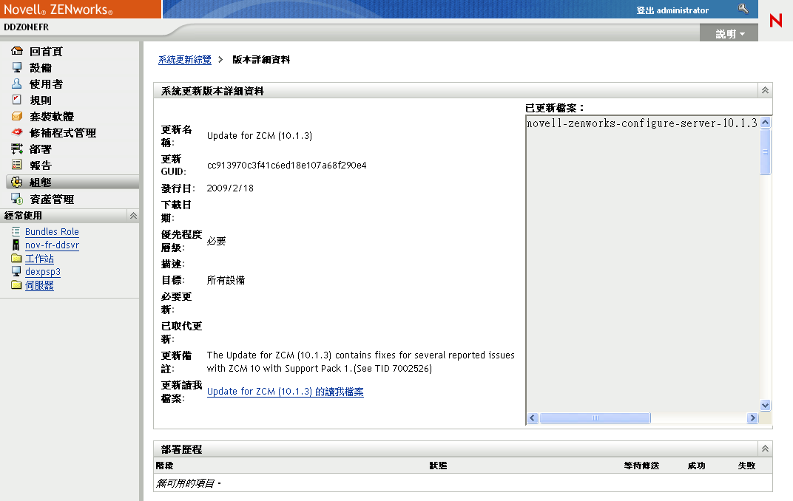Open the 套裝軟體 menu item
The height and width of the screenshot is (501, 793).
(x=52, y=116)
